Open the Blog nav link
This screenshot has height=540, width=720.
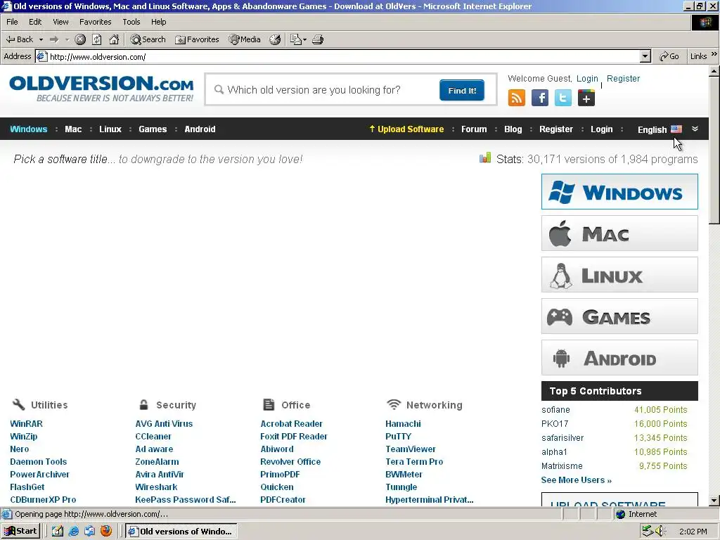coord(513,129)
